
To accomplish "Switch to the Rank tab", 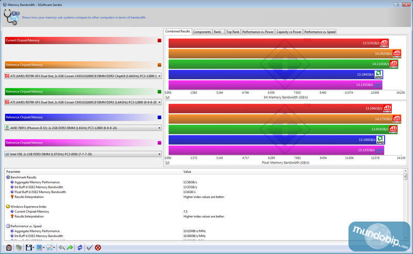I will click(218, 32).
